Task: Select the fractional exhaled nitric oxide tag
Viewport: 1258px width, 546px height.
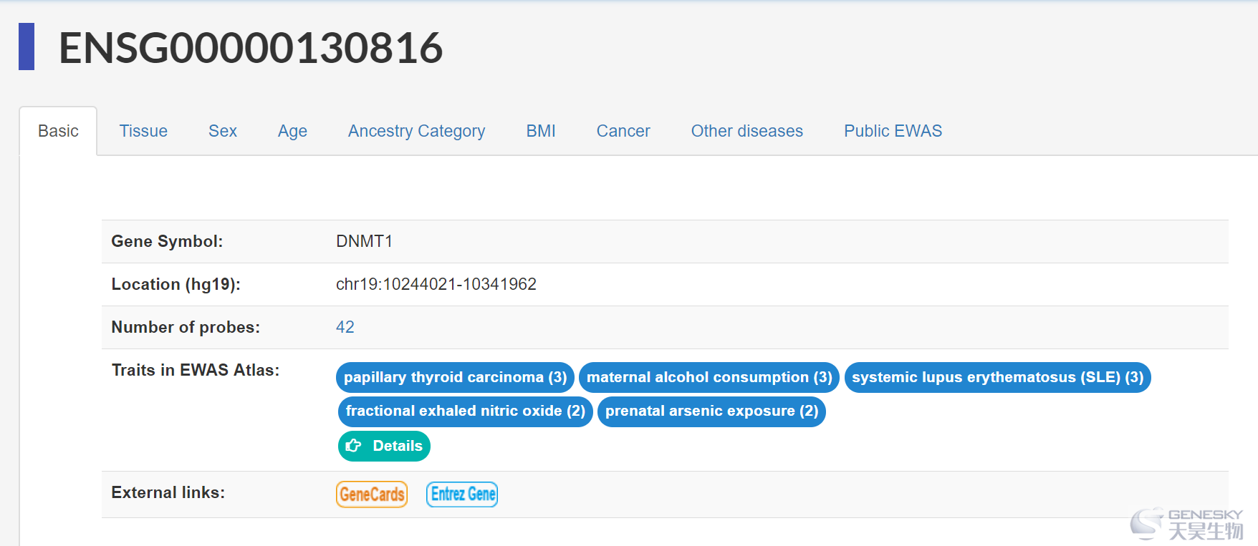Action: coord(466,411)
